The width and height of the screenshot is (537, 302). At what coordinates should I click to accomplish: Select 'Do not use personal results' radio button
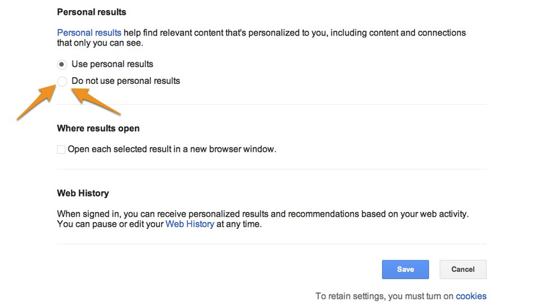pos(62,81)
